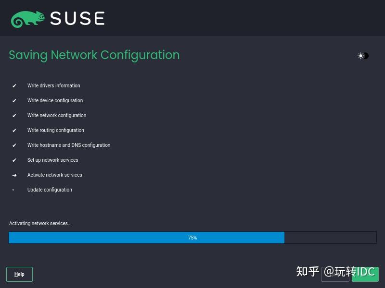The height and width of the screenshot is (288, 385).
Task: Click the green Next button
Action: (x=365, y=274)
